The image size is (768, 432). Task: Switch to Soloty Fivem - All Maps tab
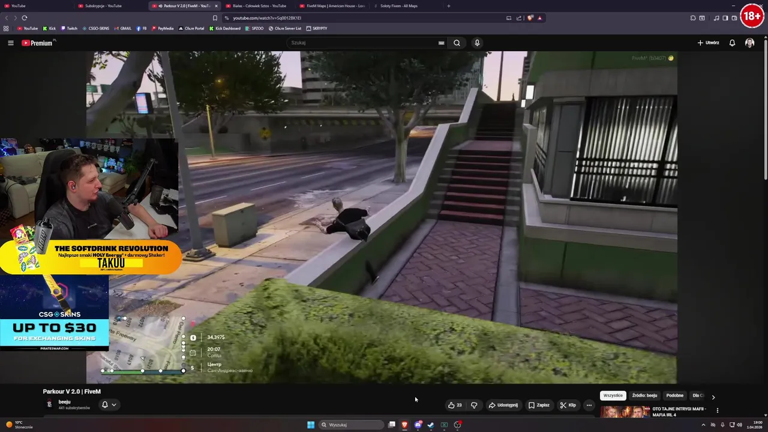406,6
